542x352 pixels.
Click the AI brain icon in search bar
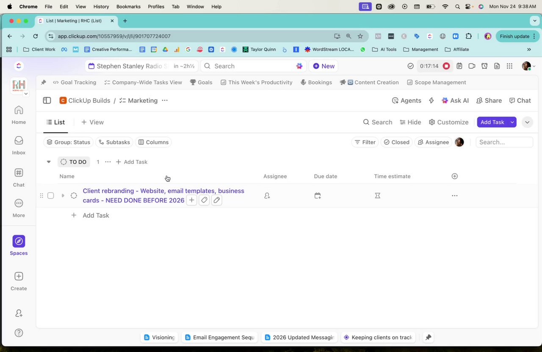click(299, 66)
